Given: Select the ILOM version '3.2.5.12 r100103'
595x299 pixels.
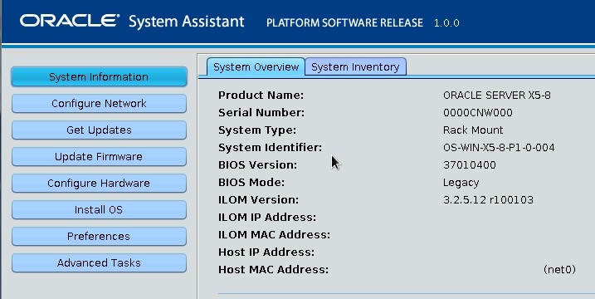Looking at the screenshot, I should click(x=488, y=200).
